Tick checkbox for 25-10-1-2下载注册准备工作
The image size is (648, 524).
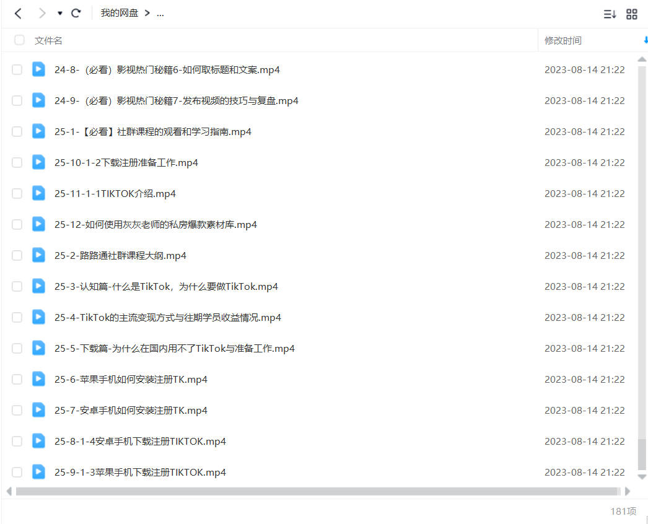17,162
